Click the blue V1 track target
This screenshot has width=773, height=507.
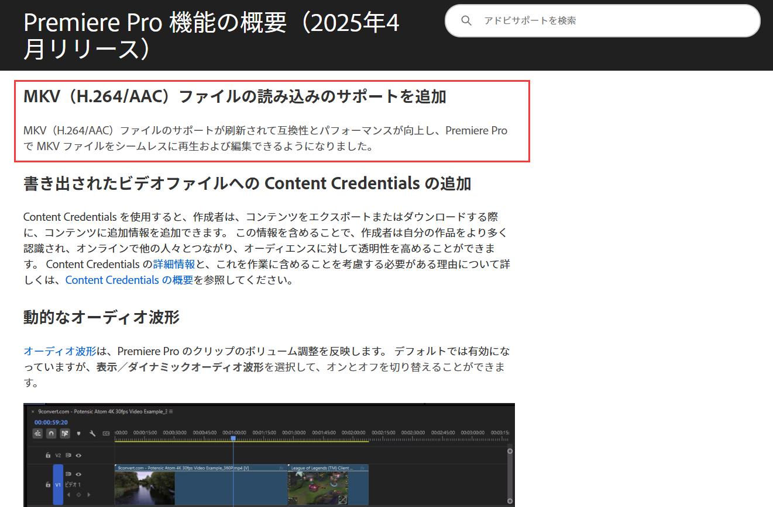pos(58,484)
